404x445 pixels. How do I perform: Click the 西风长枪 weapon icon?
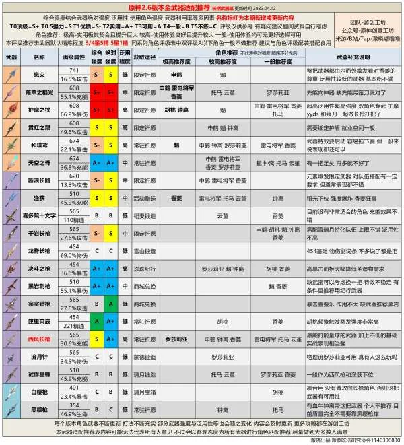coord(11,338)
